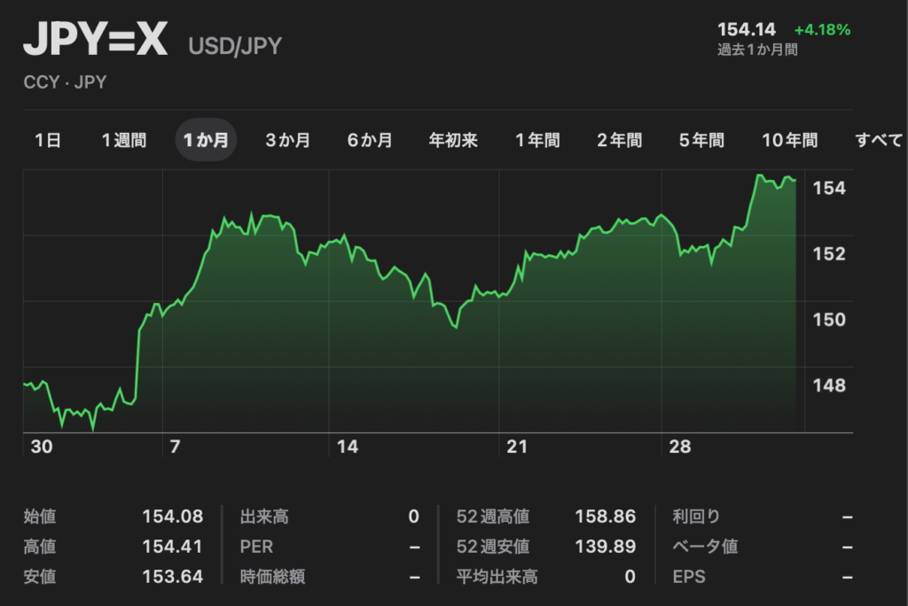Click the +4.18% change percentage
The height and width of the screenshot is (606, 908).
coord(822,29)
